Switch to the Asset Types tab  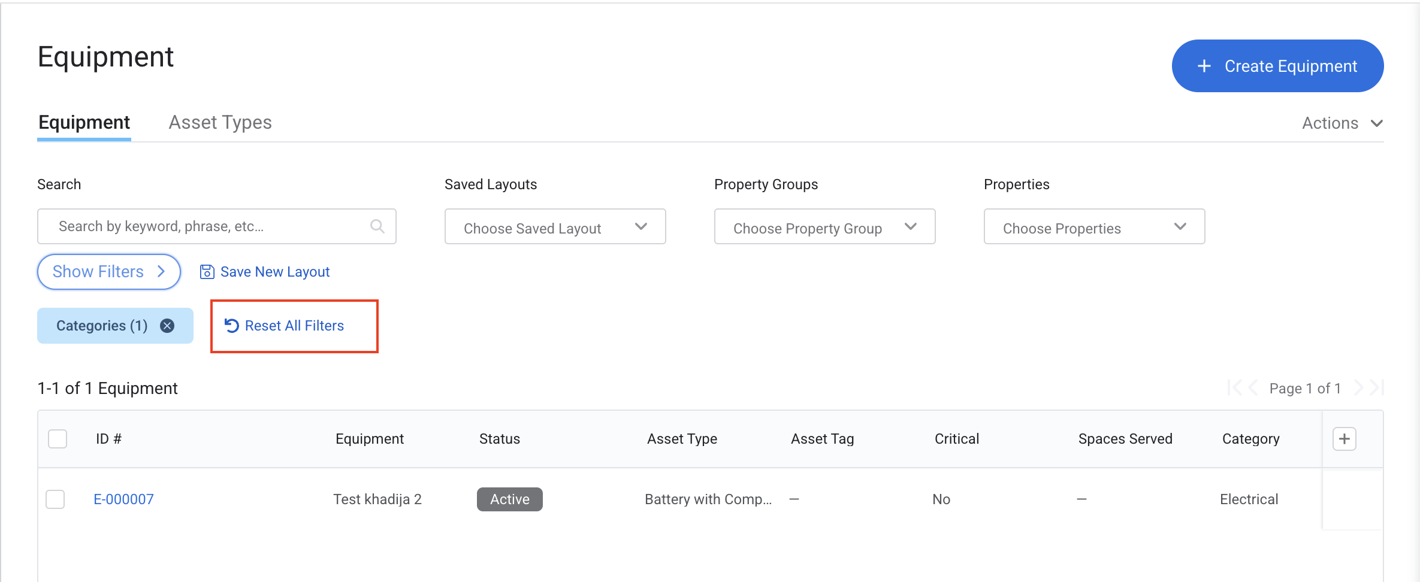click(x=220, y=123)
